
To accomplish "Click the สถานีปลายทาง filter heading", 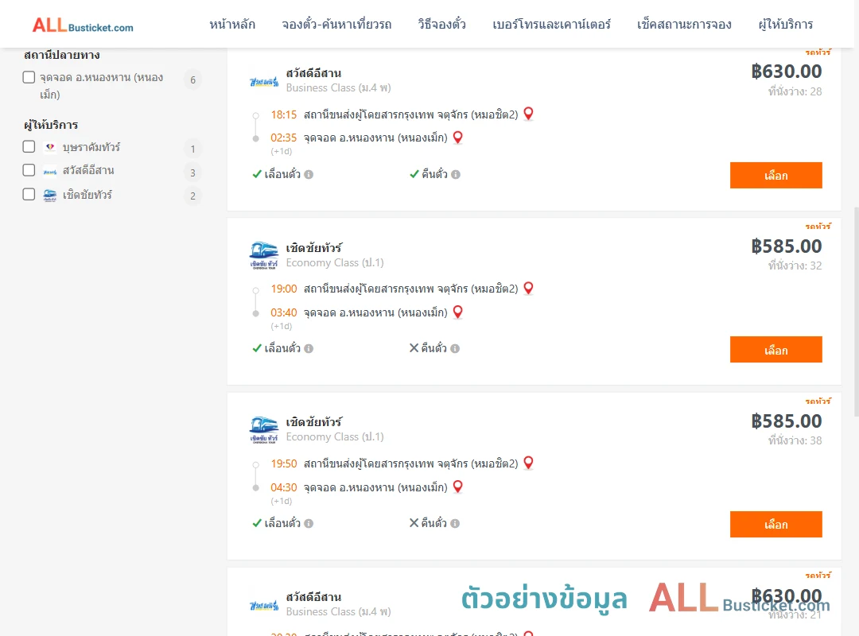I will [62, 55].
